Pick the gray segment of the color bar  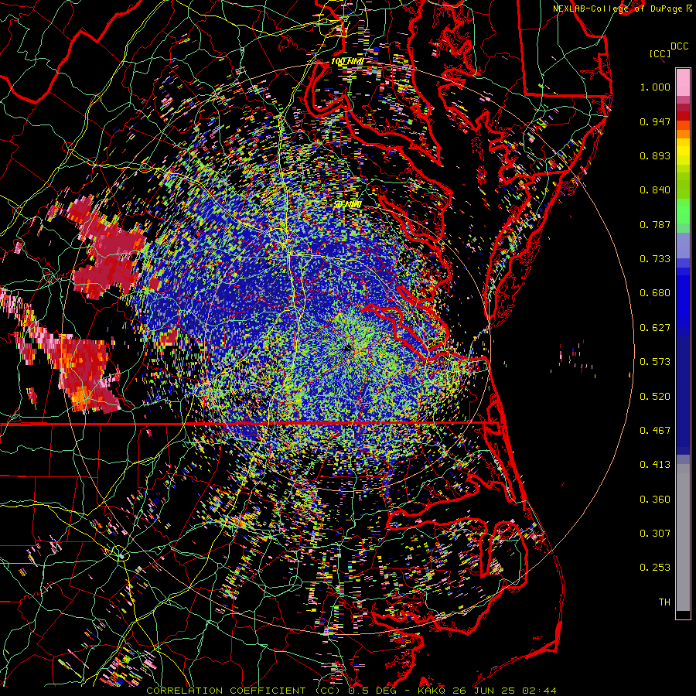point(683,537)
